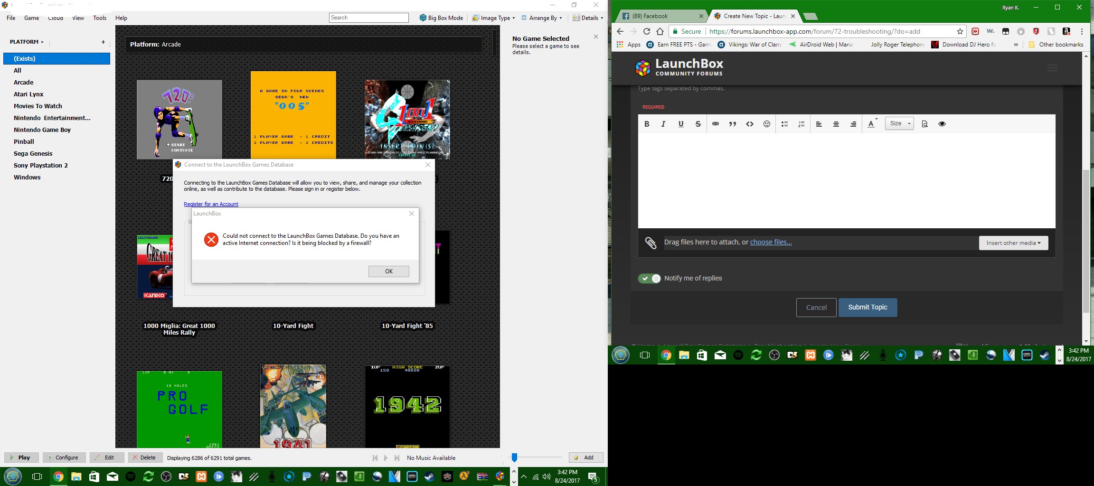Apply strikethrough formatting in forum editor

click(698, 124)
